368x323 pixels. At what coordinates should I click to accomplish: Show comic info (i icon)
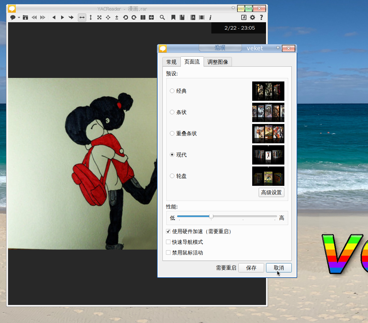pos(210,17)
